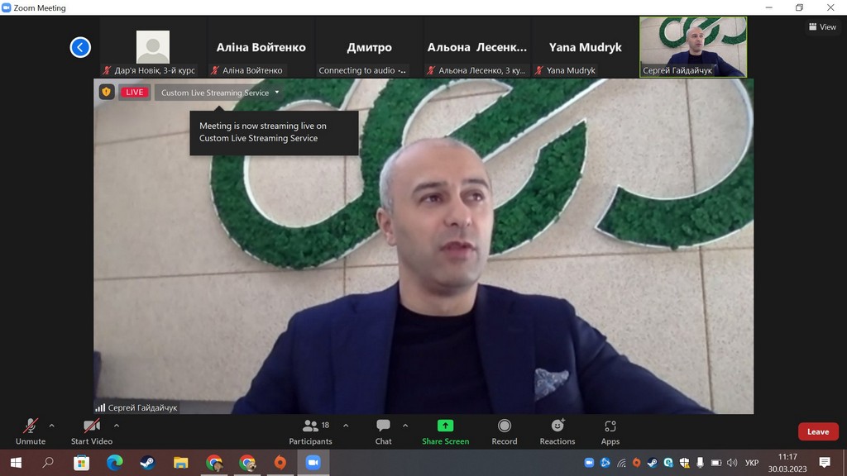The height and width of the screenshot is (476, 847).
Task: Unmute the microphone
Action: [x=31, y=431]
